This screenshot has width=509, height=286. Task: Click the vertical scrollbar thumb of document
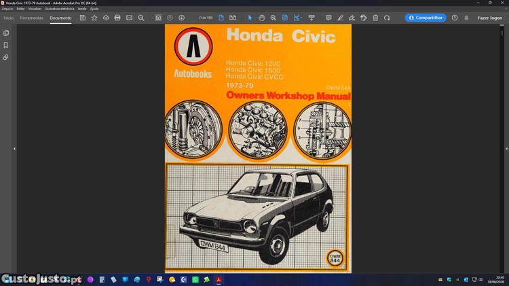pyautogui.click(x=502, y=33)
